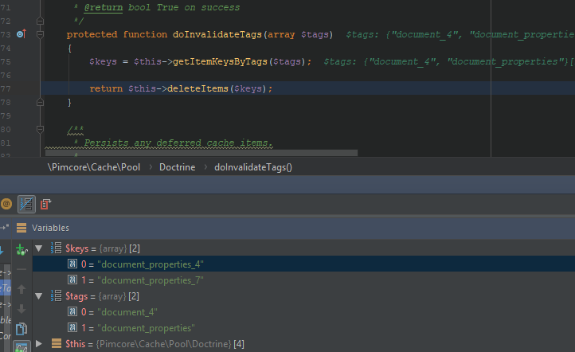The width and height of the screenshot is (575, 352).
Task: Expand the $this object node
Action: (x=38, y=344)
